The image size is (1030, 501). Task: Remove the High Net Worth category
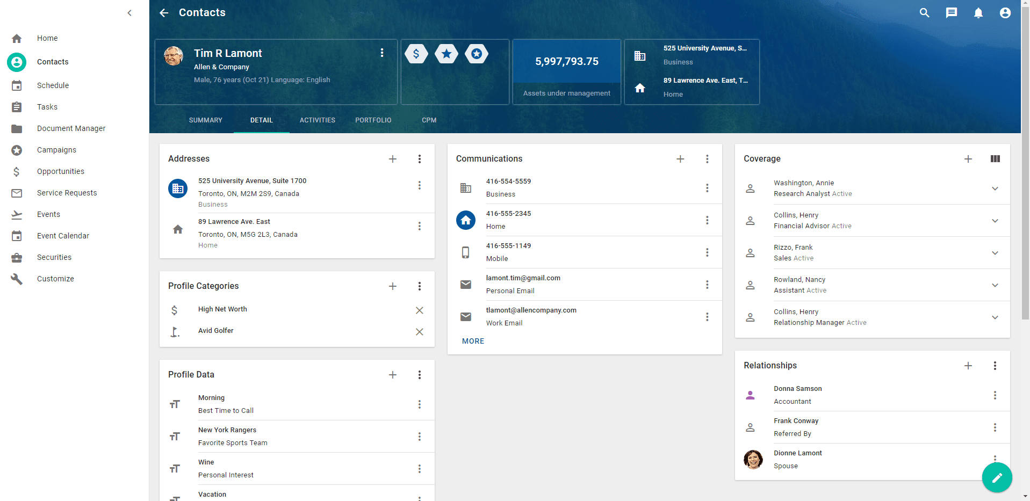click(420, 310)
